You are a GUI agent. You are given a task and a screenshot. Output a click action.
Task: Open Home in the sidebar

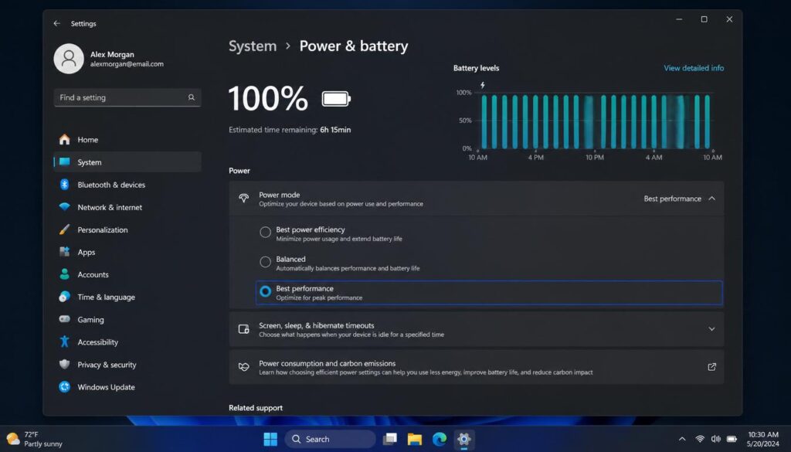point(127,140)
